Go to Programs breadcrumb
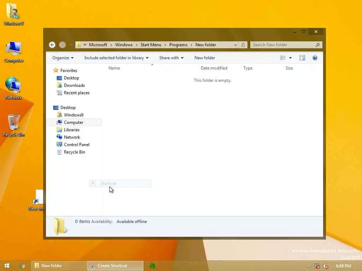The image size is (362, 271). pos(178,45)
